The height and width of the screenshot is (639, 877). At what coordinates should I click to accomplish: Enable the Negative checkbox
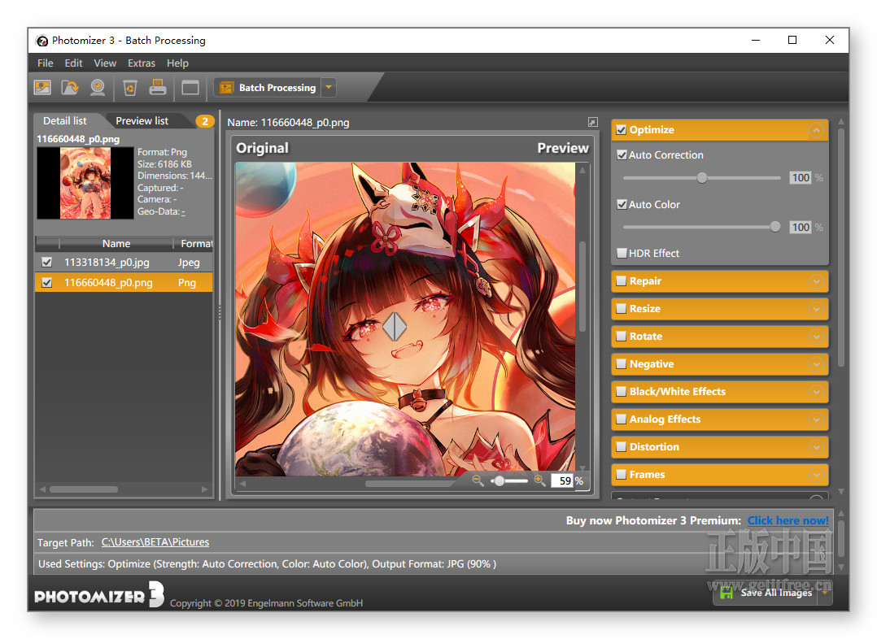click(621, 363)
